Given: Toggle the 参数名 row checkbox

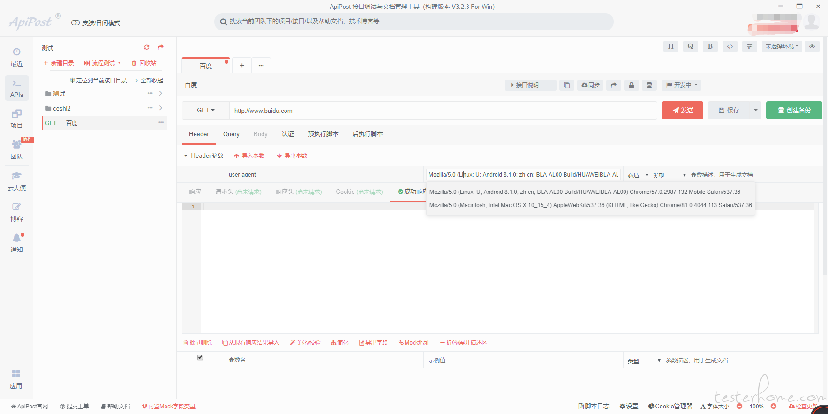Looking at the screenshot, I should click(x=200, y=357).
